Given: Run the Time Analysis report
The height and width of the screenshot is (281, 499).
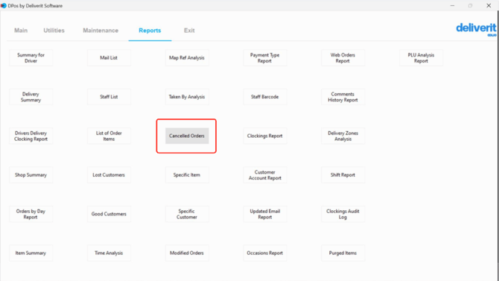Looking at the screenshot, I should (x=109, y=253).
